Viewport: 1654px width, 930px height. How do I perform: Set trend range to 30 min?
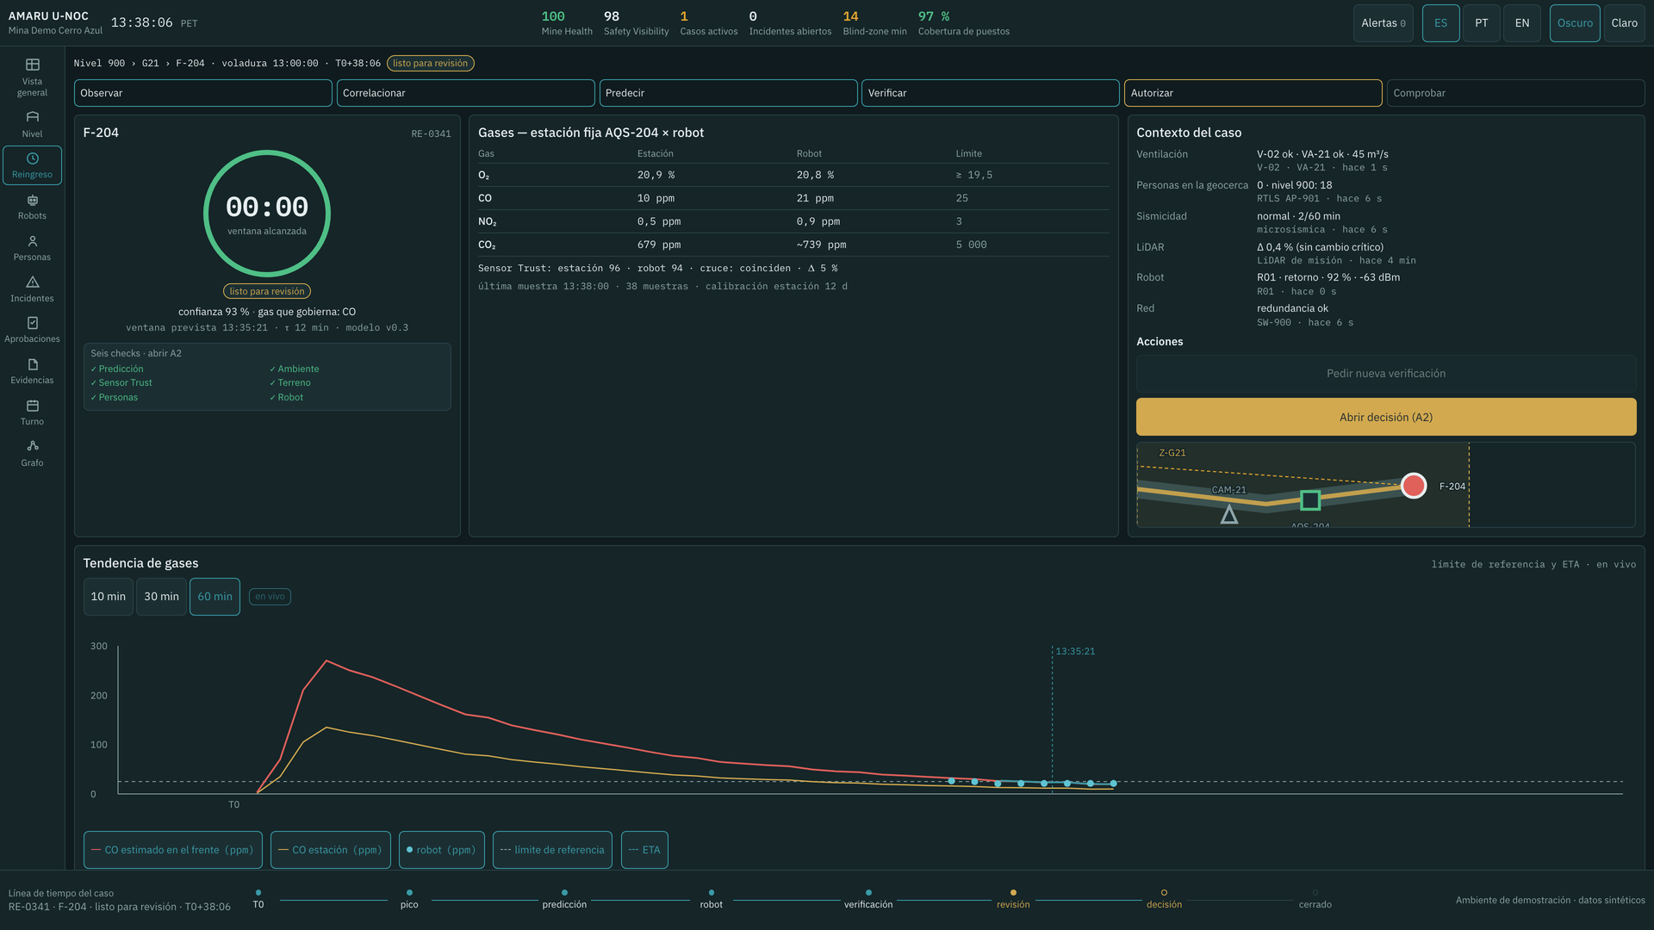pyautogui.click(x=161, y=597)
